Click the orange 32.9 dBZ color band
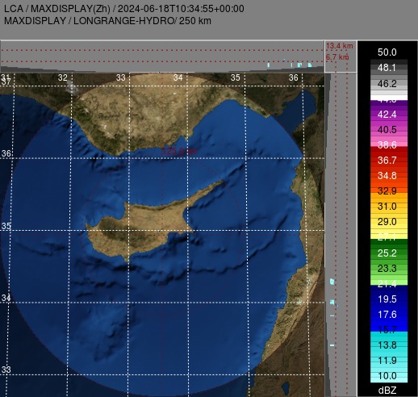Image resolution: width=418 pixels, height=397 pixels. [x=389, y=190]
